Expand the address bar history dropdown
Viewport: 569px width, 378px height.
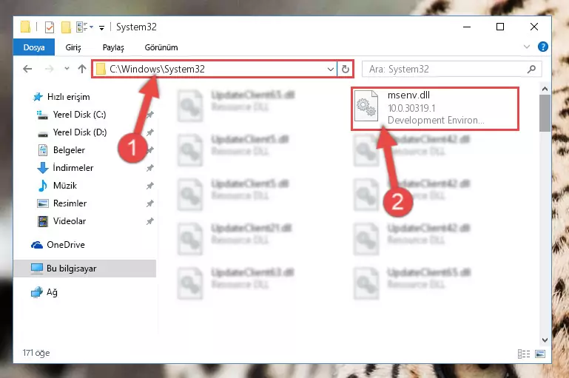[x=330, y=69]
